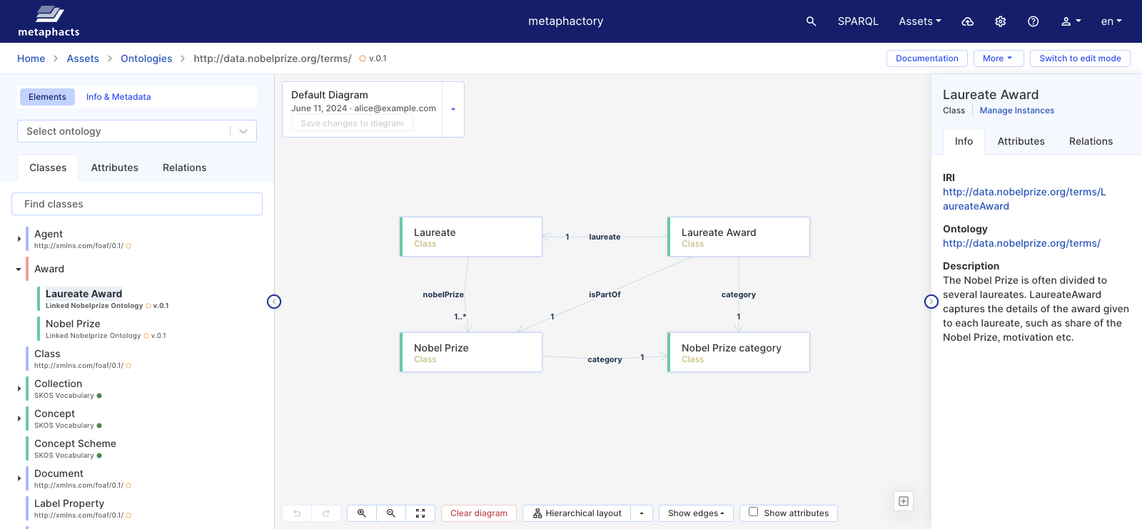Open the Select ontology dropdown
Image resolution: width=1142 pixels, height=529 pixels.
tap(136, 131)
